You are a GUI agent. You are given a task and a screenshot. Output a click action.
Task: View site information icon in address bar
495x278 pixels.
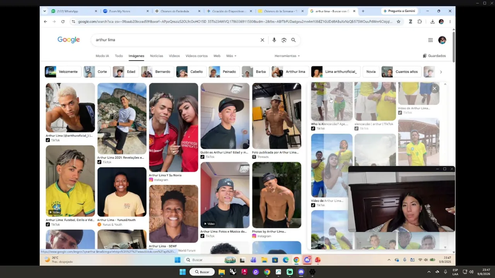pos(73,22)
